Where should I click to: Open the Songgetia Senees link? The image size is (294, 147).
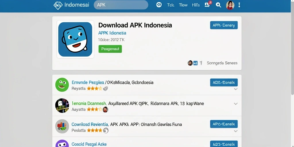point(222,63)
